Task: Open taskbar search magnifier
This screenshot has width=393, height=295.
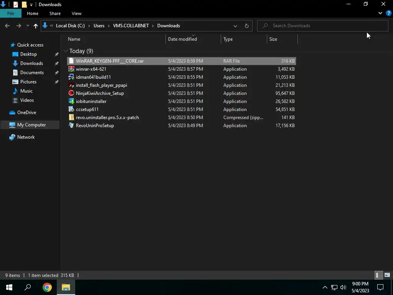Action: tap(28, 287)
